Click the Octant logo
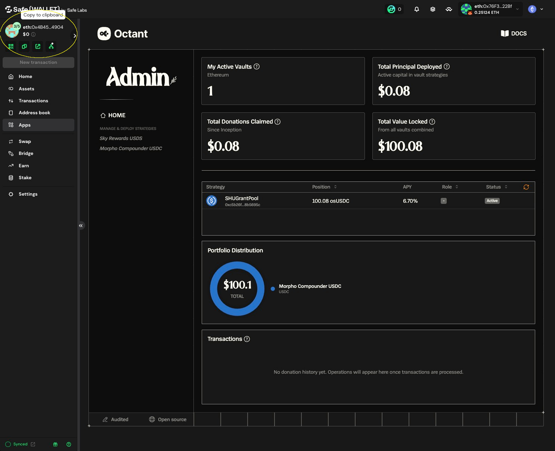555x451 pixels. point(123,34)
